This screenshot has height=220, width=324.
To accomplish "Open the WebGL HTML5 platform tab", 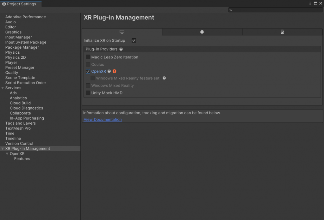I will pos(282,32).
